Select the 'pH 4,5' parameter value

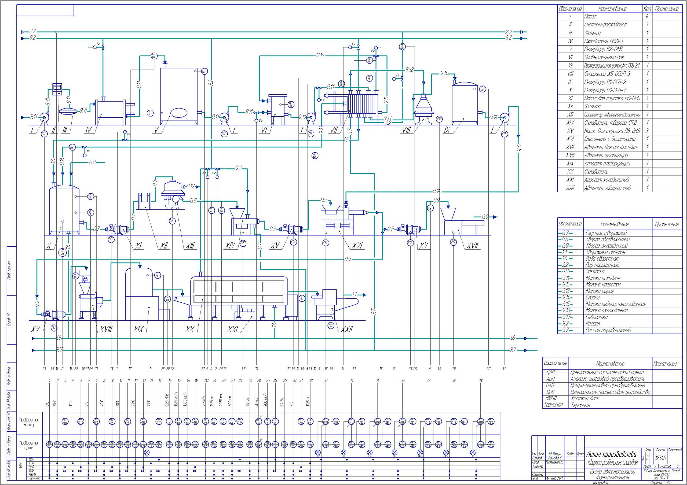pyautogui.click(x=257, y=402)
